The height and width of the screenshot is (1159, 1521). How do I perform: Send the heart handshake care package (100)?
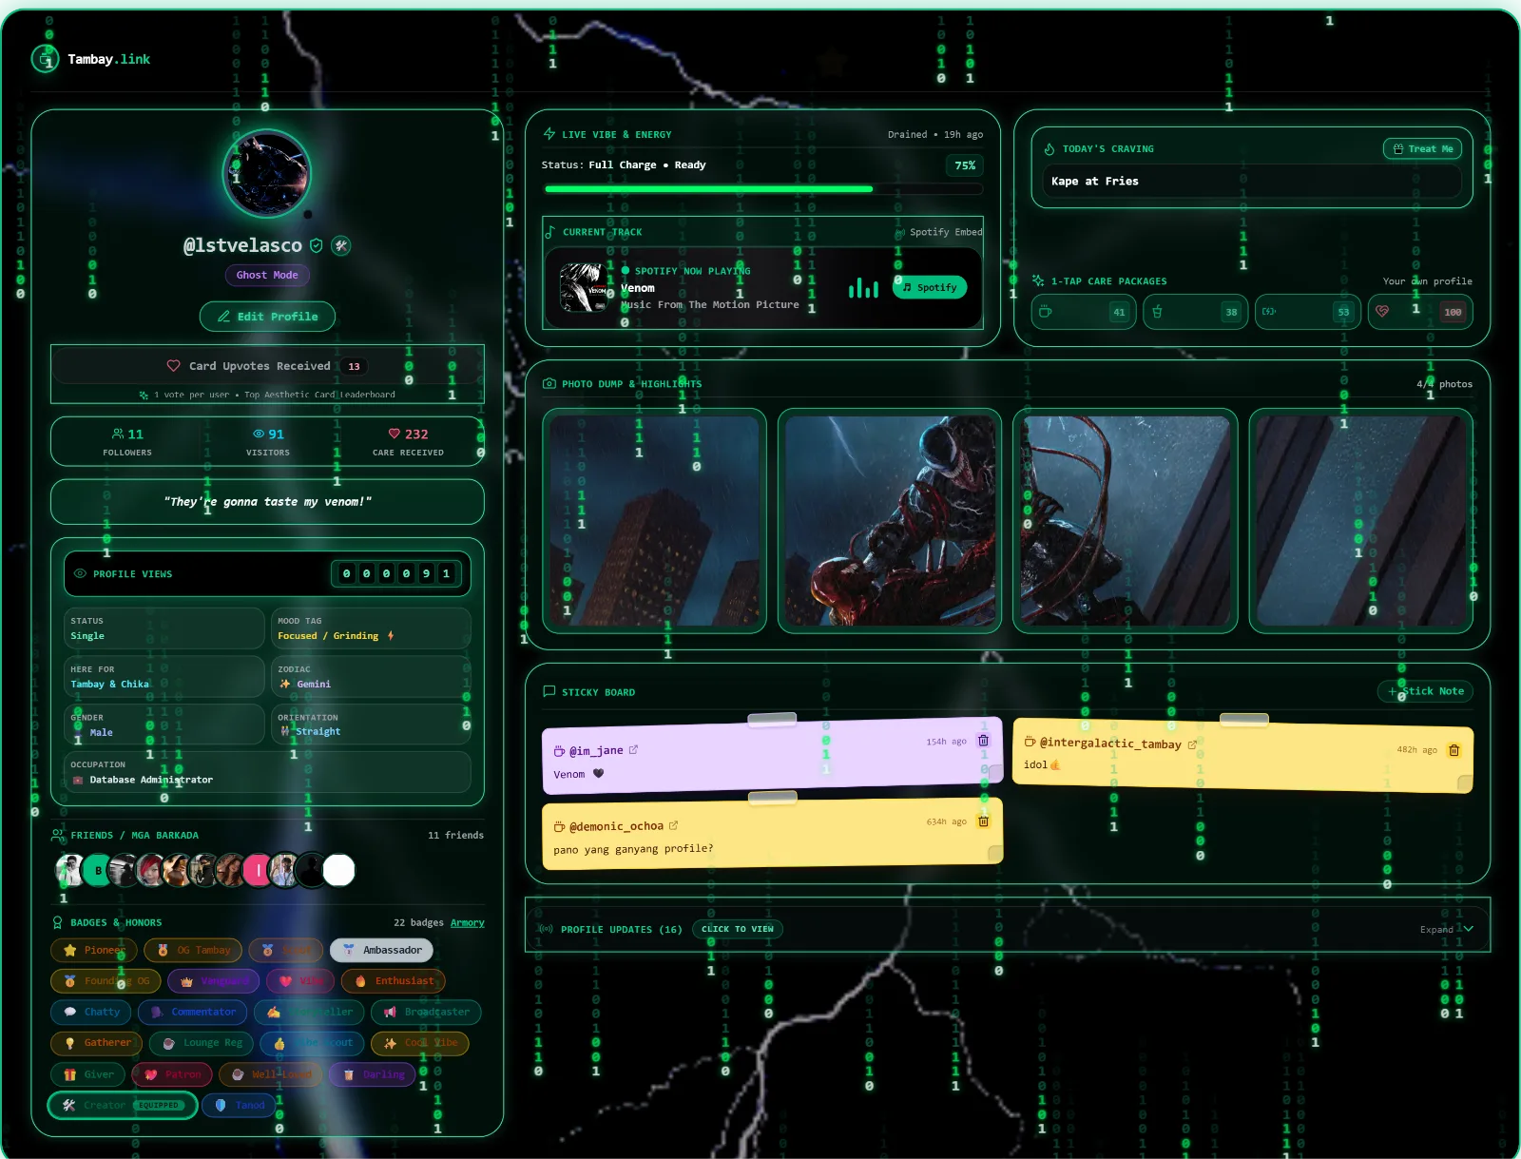click(x=1421, y=312)
